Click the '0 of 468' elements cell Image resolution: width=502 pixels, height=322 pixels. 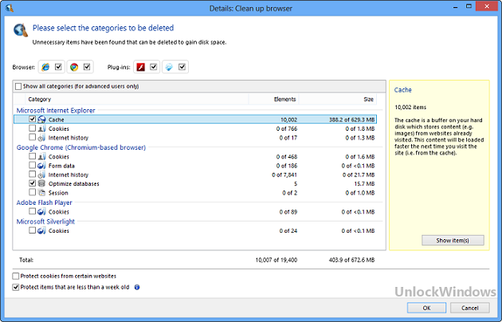click(x=287, y=157)
